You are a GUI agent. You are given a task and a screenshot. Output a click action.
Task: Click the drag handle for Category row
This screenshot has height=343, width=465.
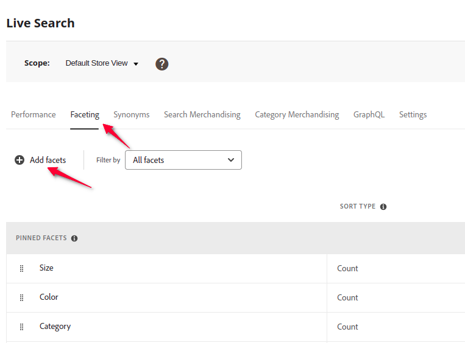(x=22, y=327)
